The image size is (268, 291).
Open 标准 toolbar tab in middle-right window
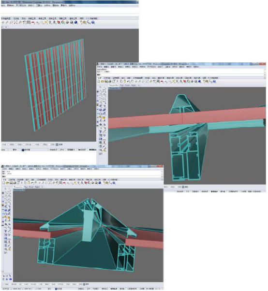(x=100, y=78)
